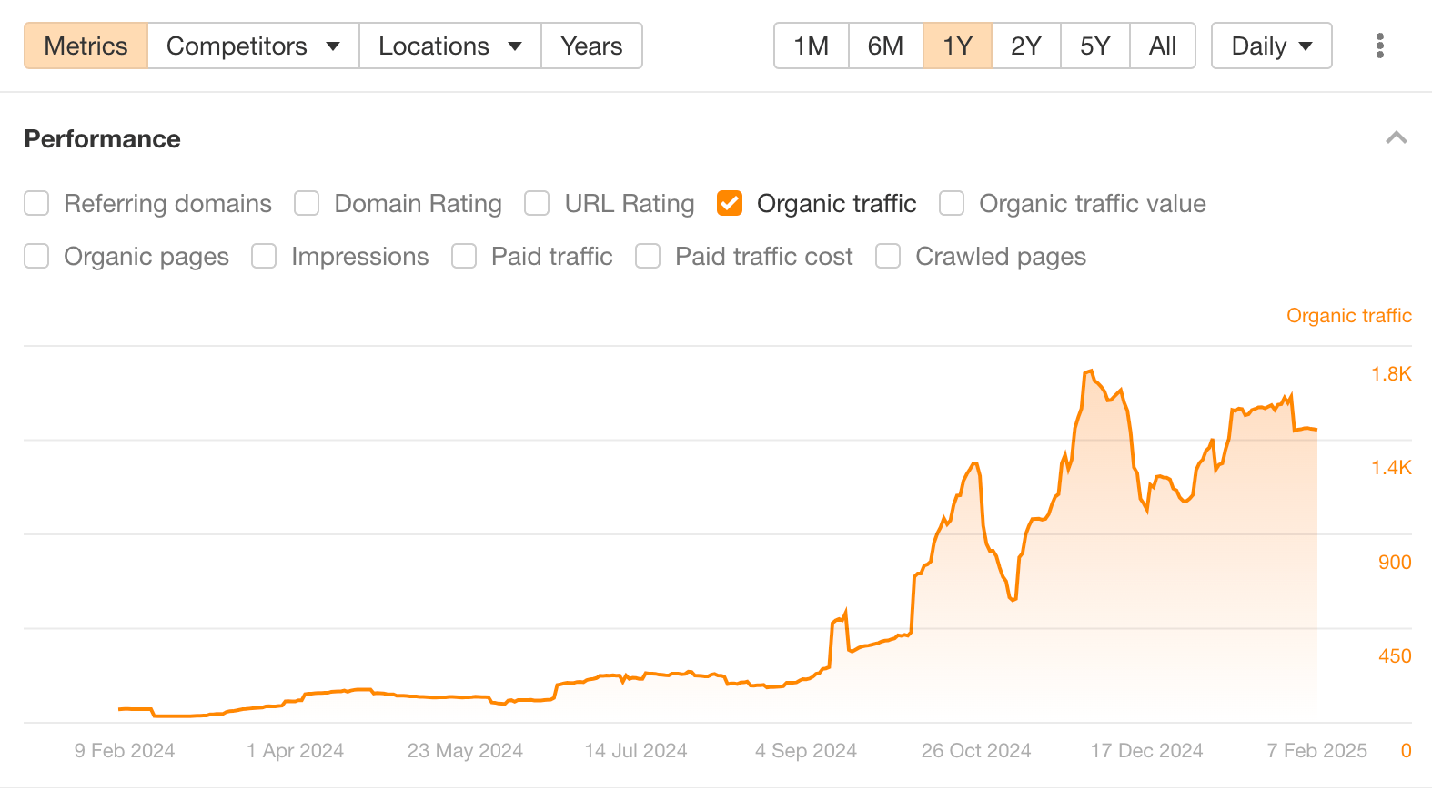Switch to the Metrics tab
Viewport: 1432px width, 792px height.
point(86,46)
